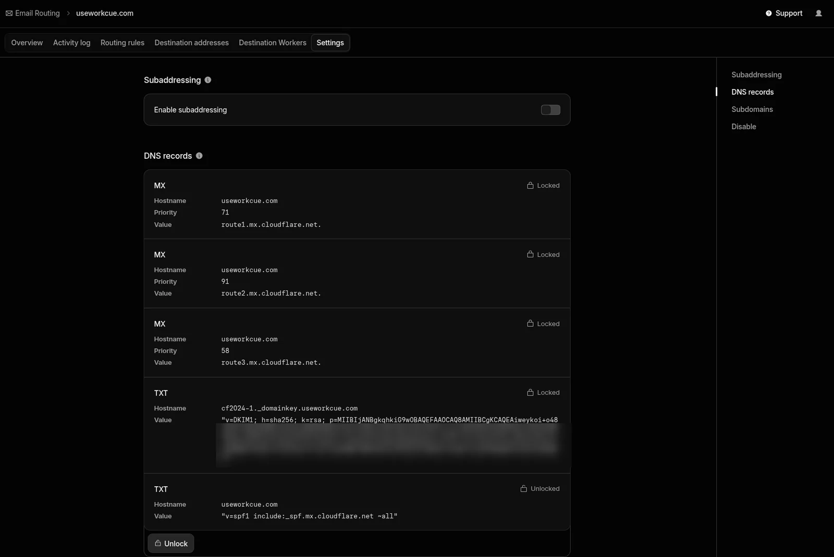Select the DKIM value starting with v=DKIM1
The width and height of the screenshot is (834, 557).
coord(389,420)
